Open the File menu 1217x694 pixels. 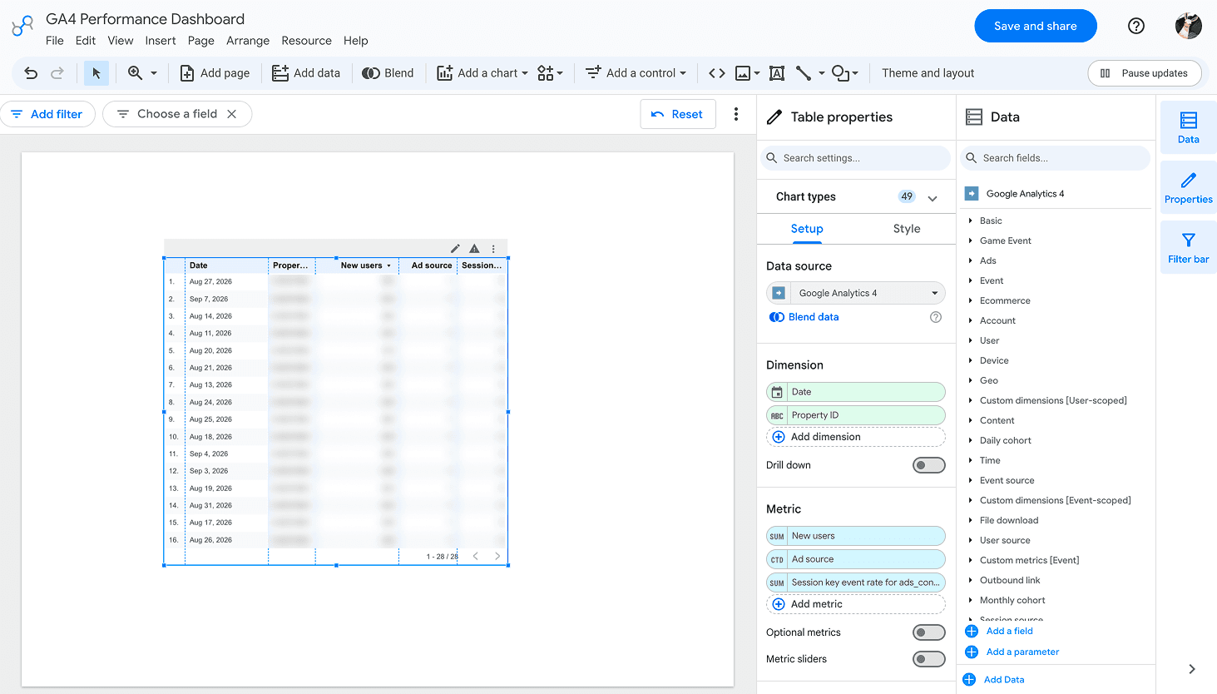coord(55,41)
